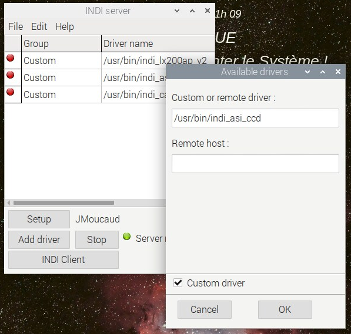Click red status dot of third Custom driver
This screenshot has height=334, width=351.
pyautogui.click(x=11, y=92)
